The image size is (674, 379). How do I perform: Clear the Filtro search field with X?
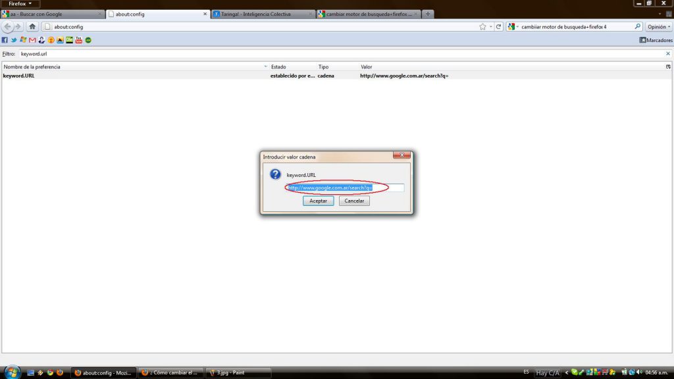[x=668, y=53]
